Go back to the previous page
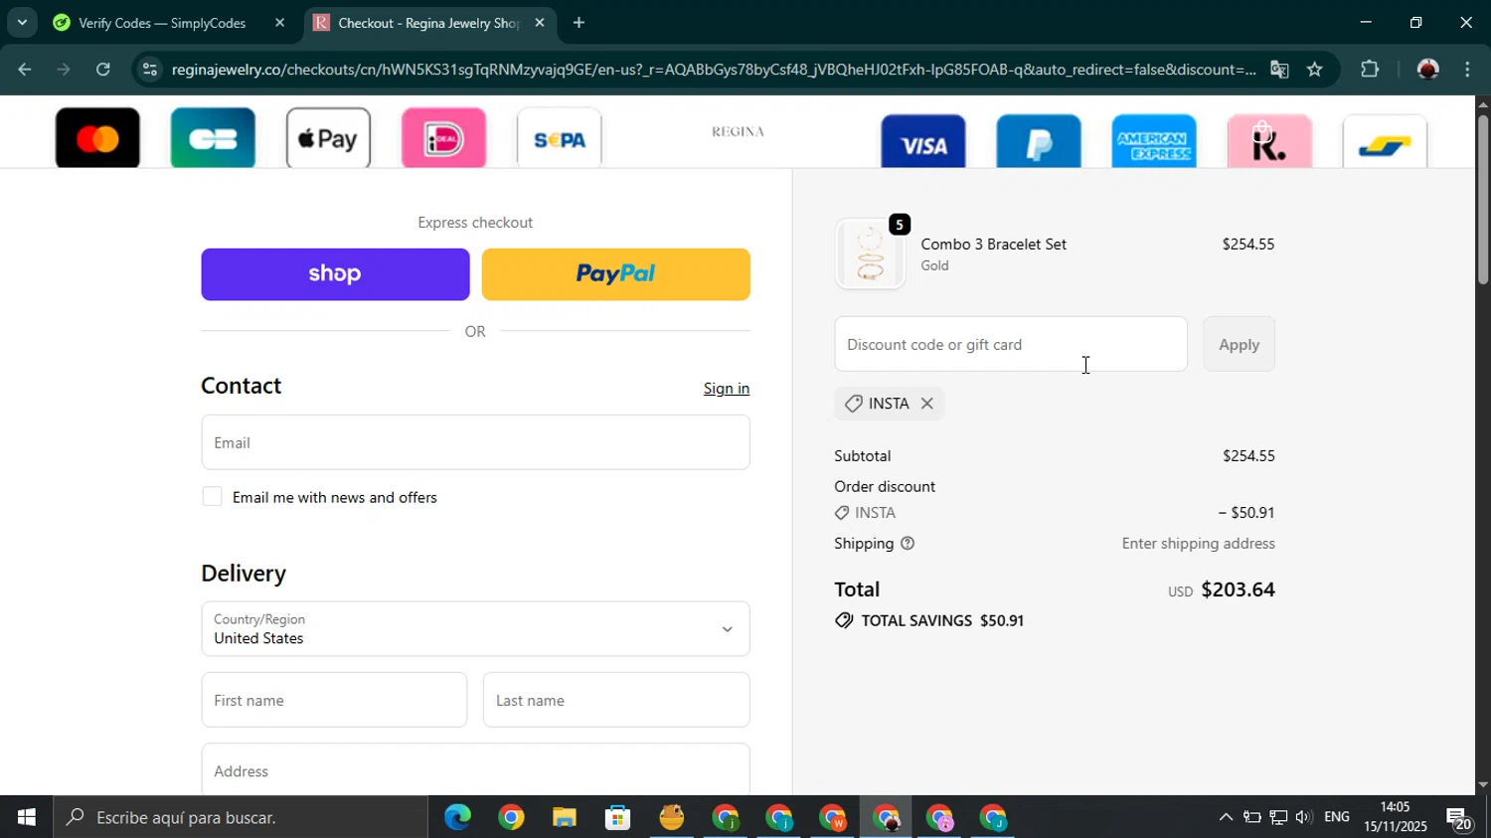 (25, 70)
